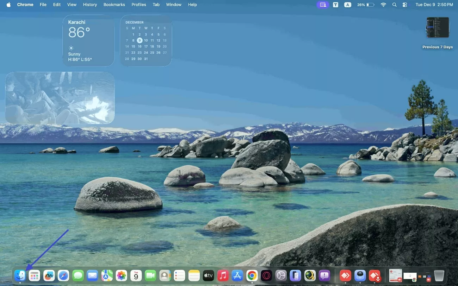Screen dimensions: 458x286
Task: Open the Mail app
Action: 92,275
